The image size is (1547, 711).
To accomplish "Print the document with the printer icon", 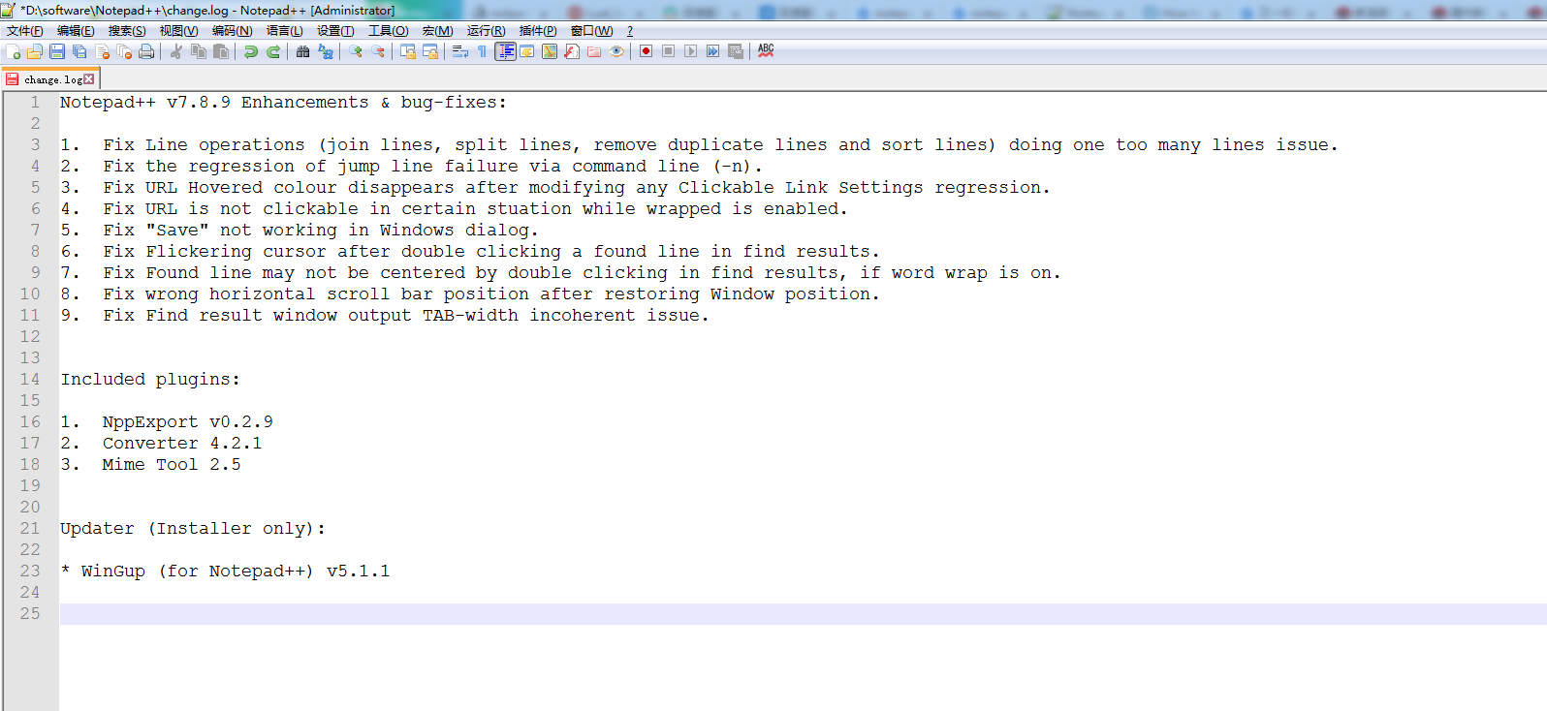I will tap(146, 51).
